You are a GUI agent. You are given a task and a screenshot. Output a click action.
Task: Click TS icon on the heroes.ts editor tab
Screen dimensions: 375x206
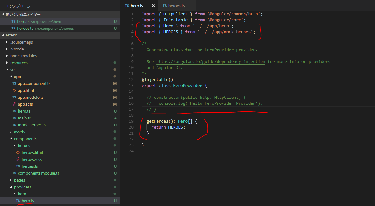point(165,6)
